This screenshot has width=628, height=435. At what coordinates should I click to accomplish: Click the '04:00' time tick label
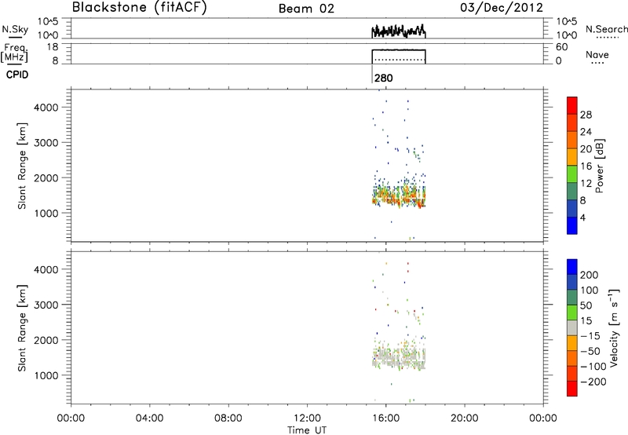(x=149, y=419)
